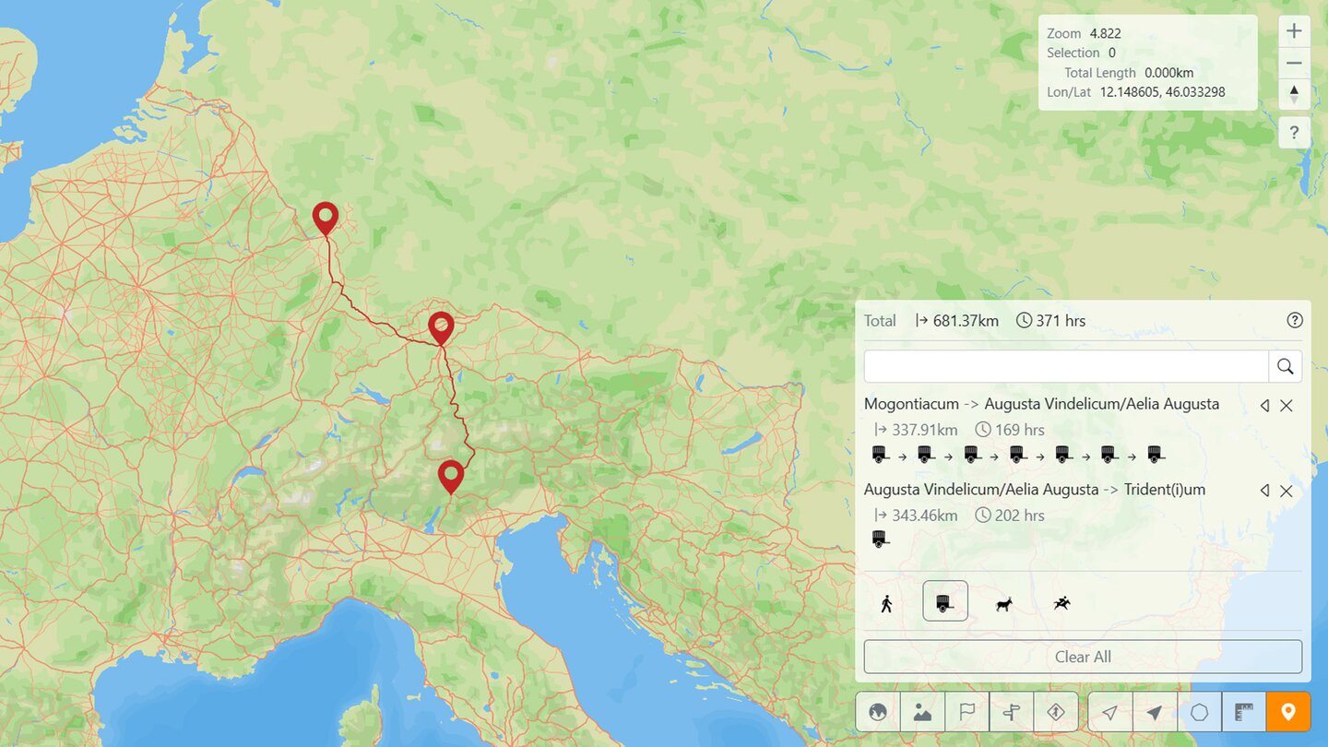Choose horse rider as the travel mode
The width and height of the screenshot is (1328, 747).
[1062, 603]
